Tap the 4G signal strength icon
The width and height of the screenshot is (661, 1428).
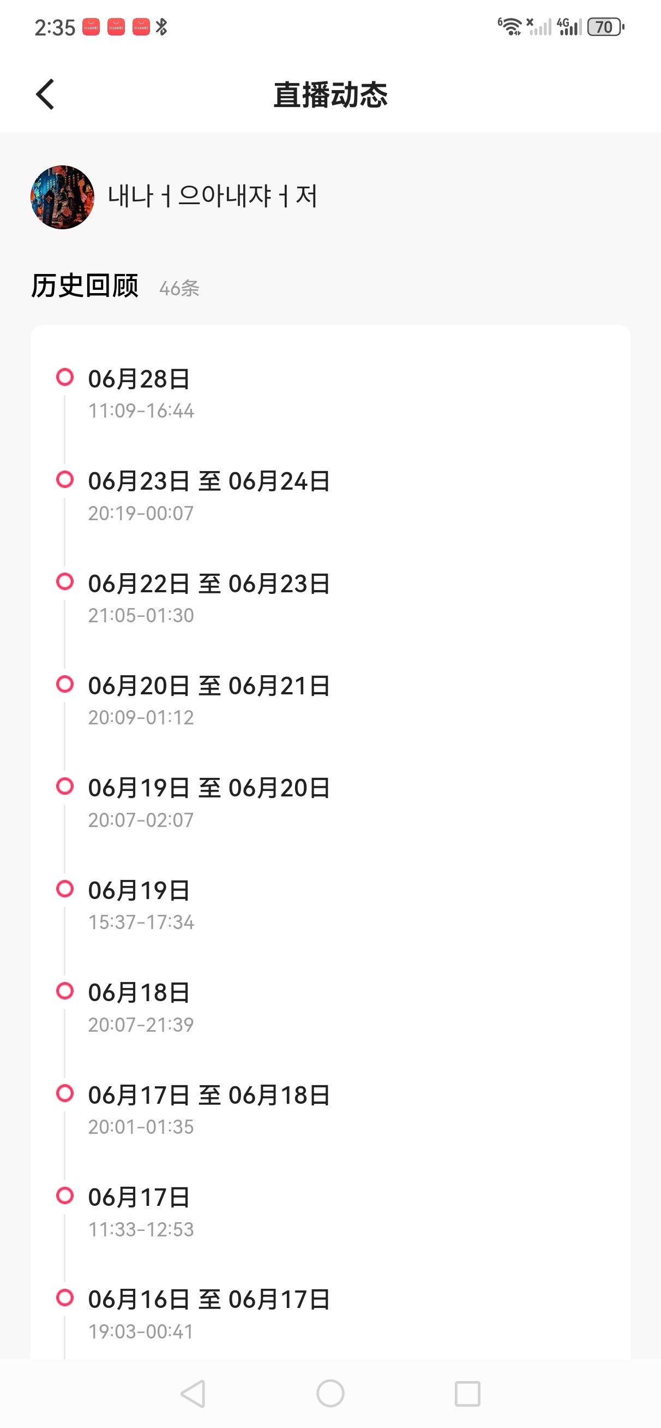(569, 26)
